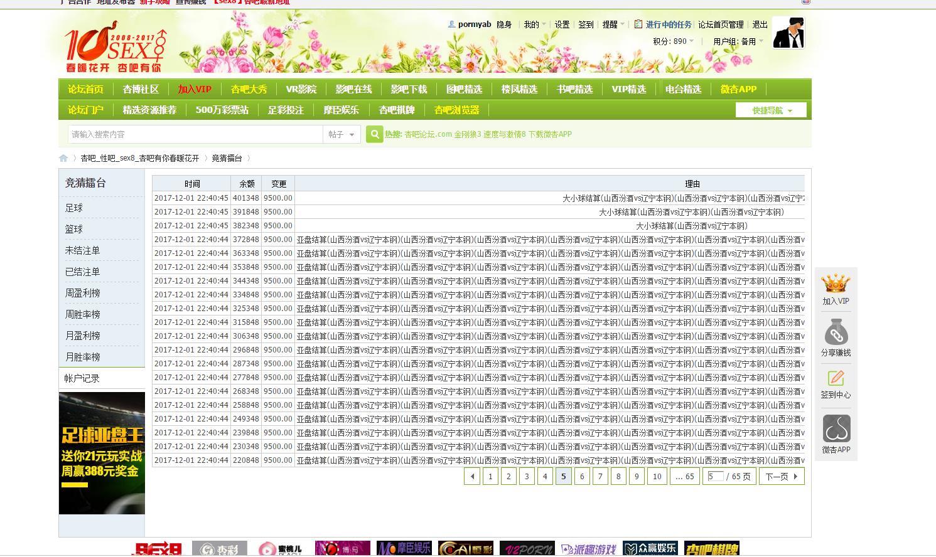Open the 快捷导航 quick navigation dropdown
Image resolution: width=936 pixels, height=557 pixels.
tap(771, 110)
